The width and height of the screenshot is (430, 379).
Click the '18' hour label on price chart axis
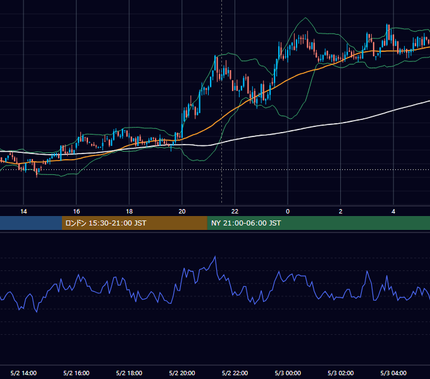[x=129, y=212]
